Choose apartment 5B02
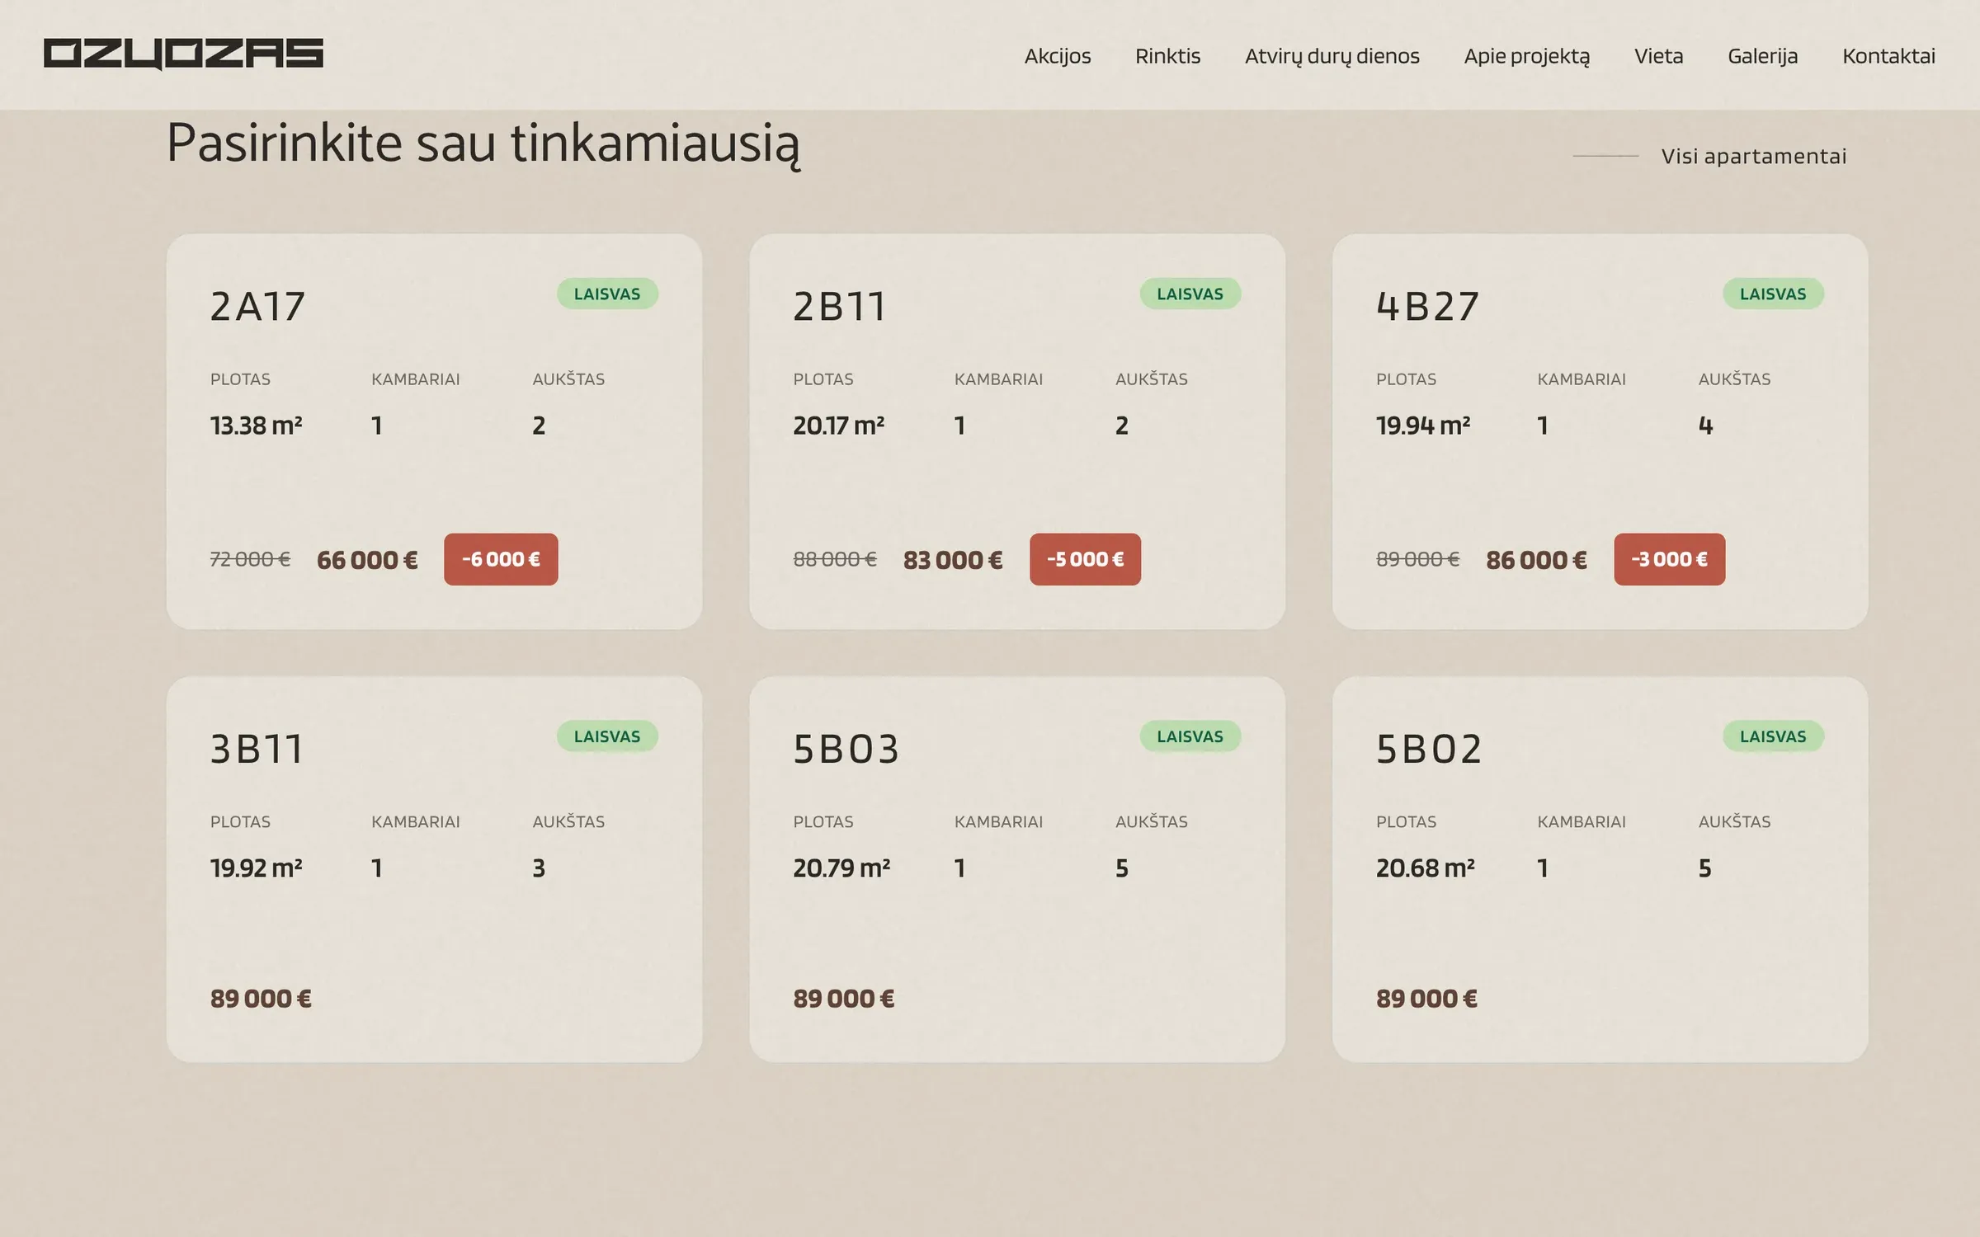The width and height of the screenshot is (1980, 1237). point(1600,869)
